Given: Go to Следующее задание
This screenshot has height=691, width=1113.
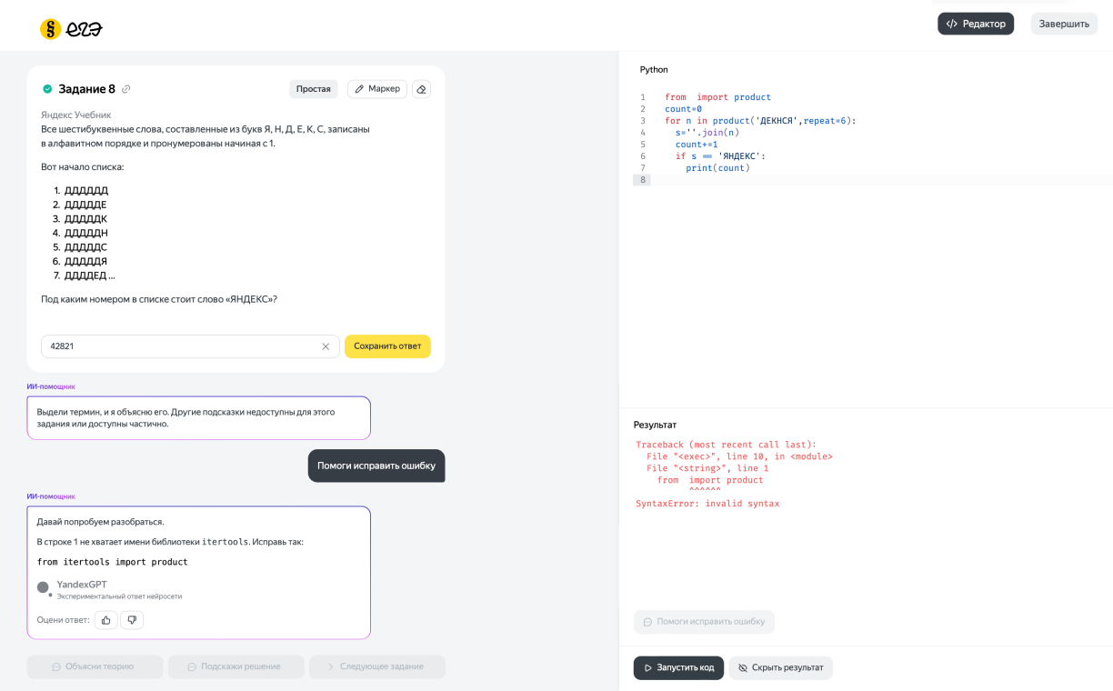Looking at the screenshot, I should pyautogui.click(x=376, y=666).
